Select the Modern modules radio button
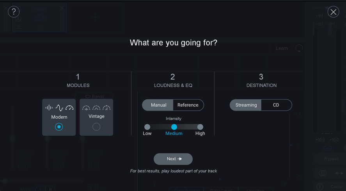 tap(59, 127)
